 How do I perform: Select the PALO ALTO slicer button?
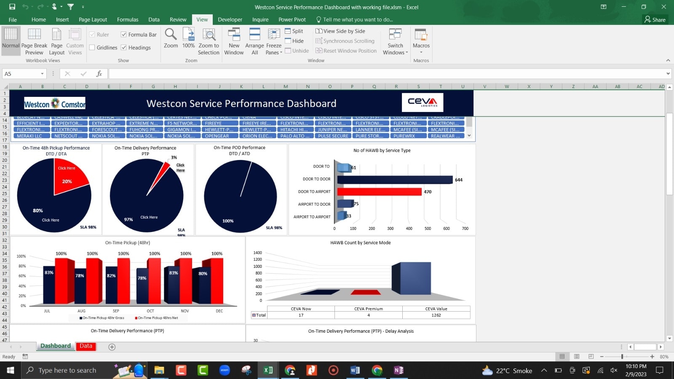click(x=295, y=136)
